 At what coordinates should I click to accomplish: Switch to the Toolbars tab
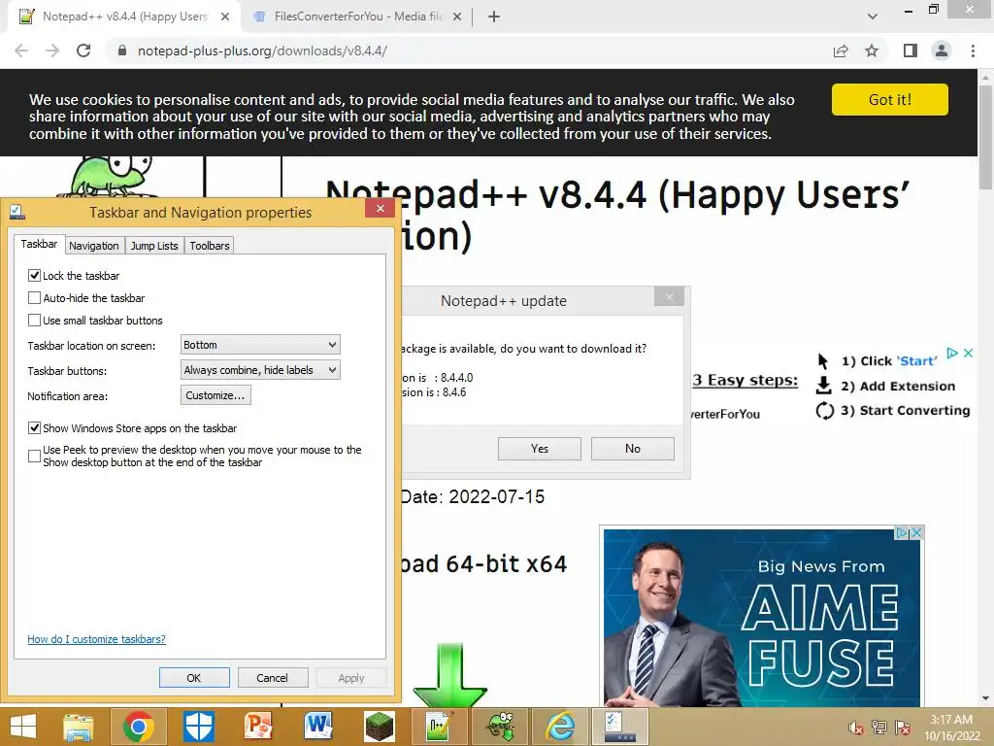click(210, 246)
